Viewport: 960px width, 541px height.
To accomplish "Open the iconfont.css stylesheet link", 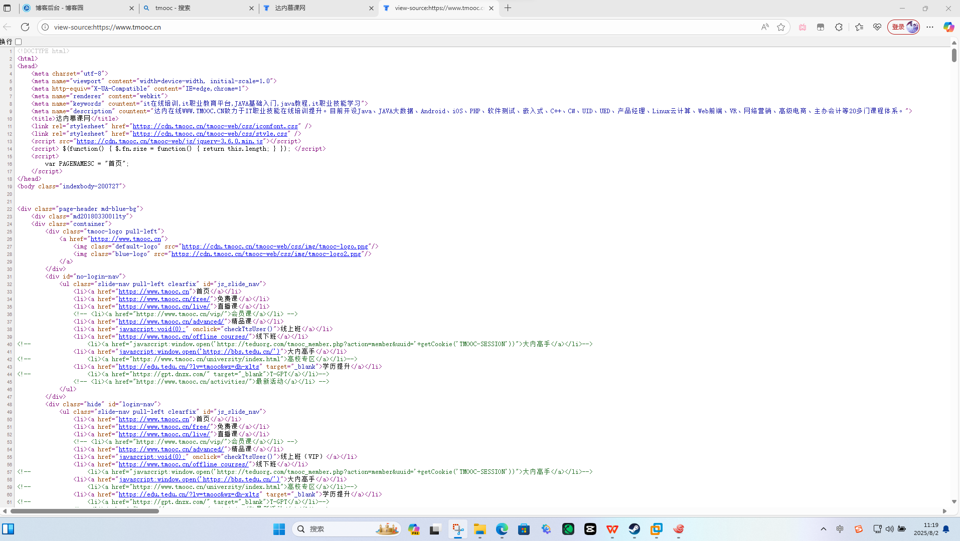I will (x=215, y=126).
